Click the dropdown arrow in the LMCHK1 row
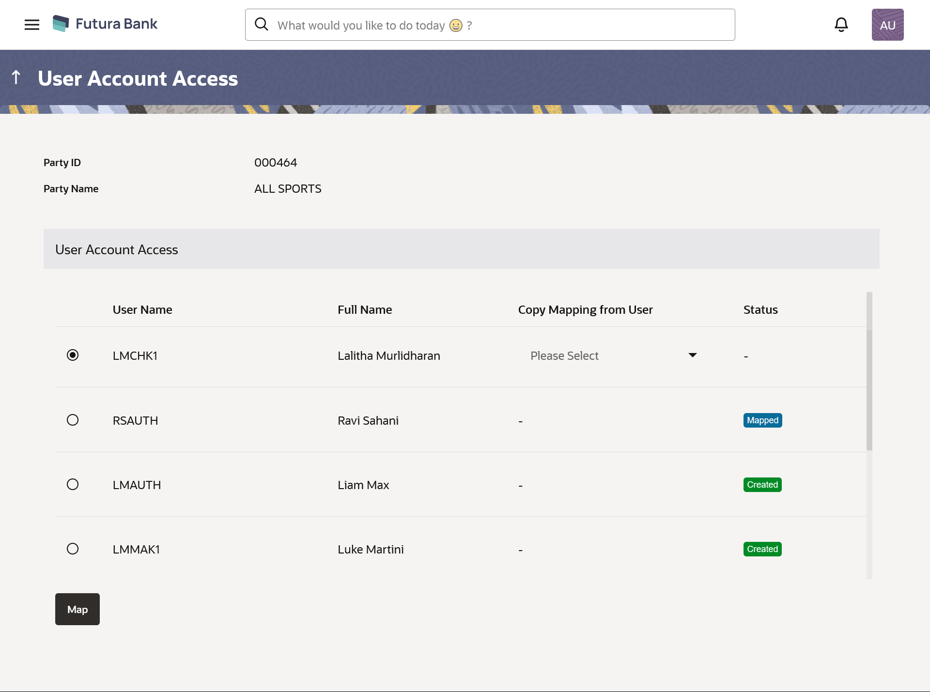930x692 pixels. [x=693, y=355]
